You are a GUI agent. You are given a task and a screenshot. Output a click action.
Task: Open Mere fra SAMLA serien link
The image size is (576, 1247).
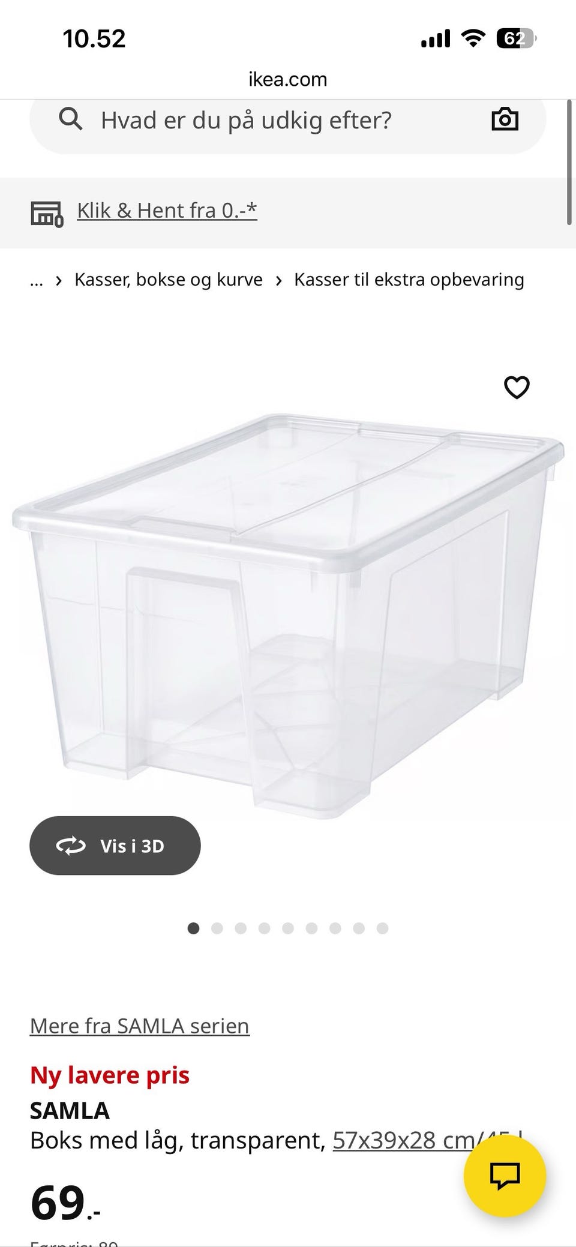[x=140, y=1026]
